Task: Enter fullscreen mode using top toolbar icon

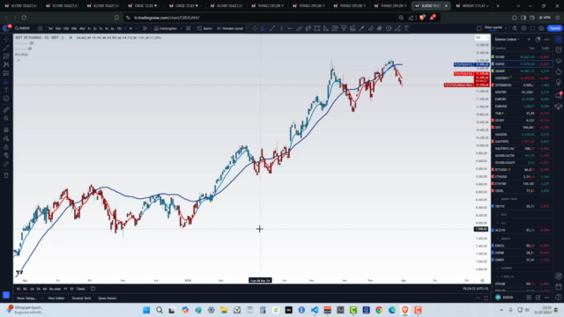Action: (532, 28)
